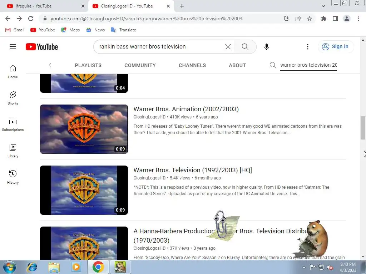
Task: Bookmark this page with the star
Action: (x=310, y=19)
